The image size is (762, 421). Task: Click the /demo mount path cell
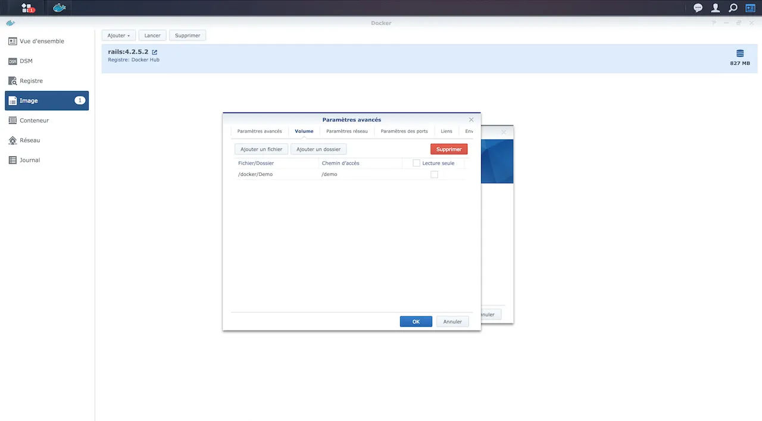point(360,174)
